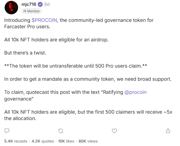Click the untransferable until 500 Pro users sentence

(76, 66)
